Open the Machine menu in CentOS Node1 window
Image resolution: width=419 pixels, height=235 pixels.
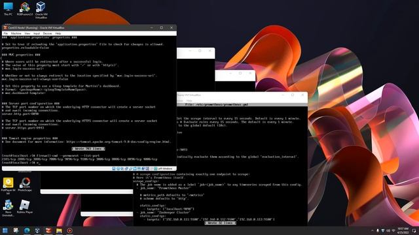pyautogui.click(x=16, y=33)
